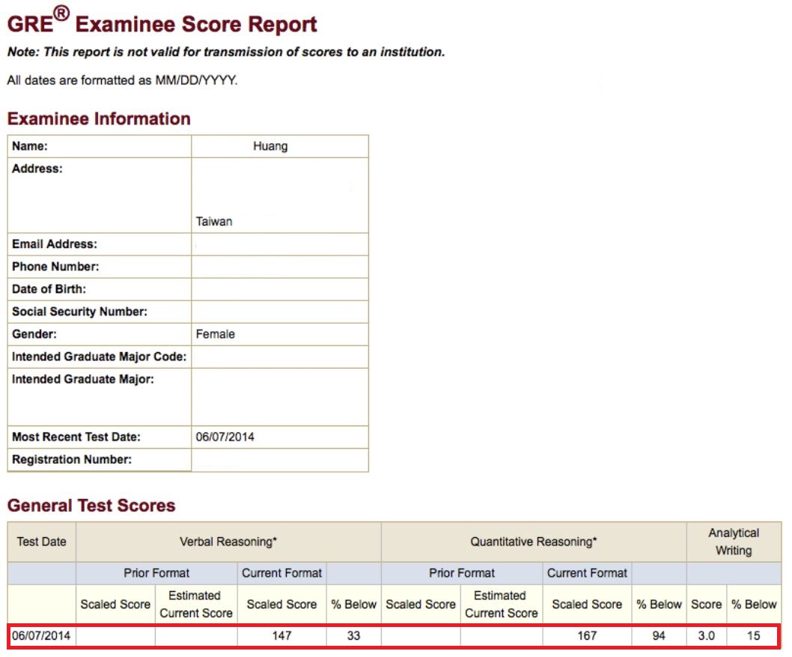Select the quantitative scaled score 167
792x657 pixels.
[587, 636]
